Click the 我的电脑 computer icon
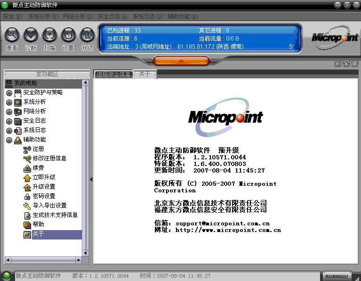The width and height of the screenshot is (361, 281). click(x=9, y=83)
